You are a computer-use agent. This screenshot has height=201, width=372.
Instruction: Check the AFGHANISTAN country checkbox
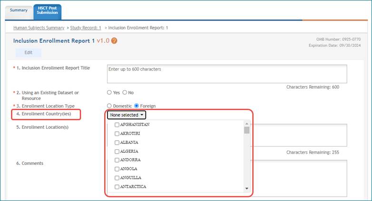pos(117,125)
